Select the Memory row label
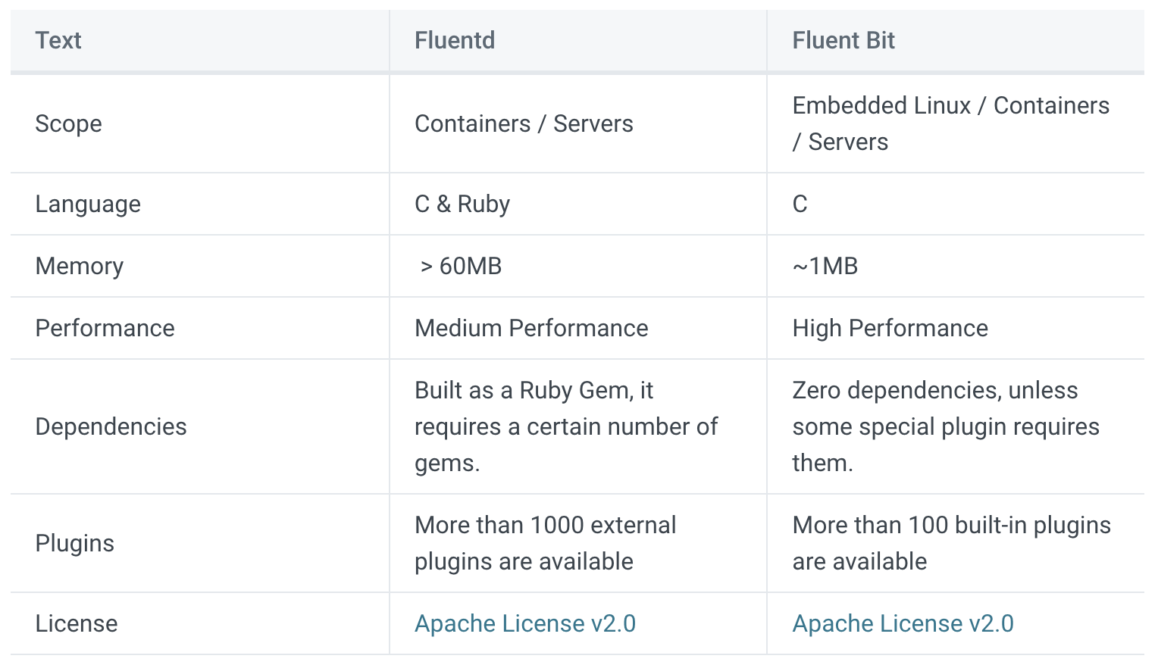Screen dimensions: 1158x665 tap(80, 266)
